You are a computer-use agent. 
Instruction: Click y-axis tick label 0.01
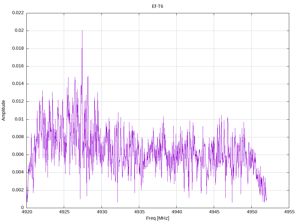click(19, 119)
